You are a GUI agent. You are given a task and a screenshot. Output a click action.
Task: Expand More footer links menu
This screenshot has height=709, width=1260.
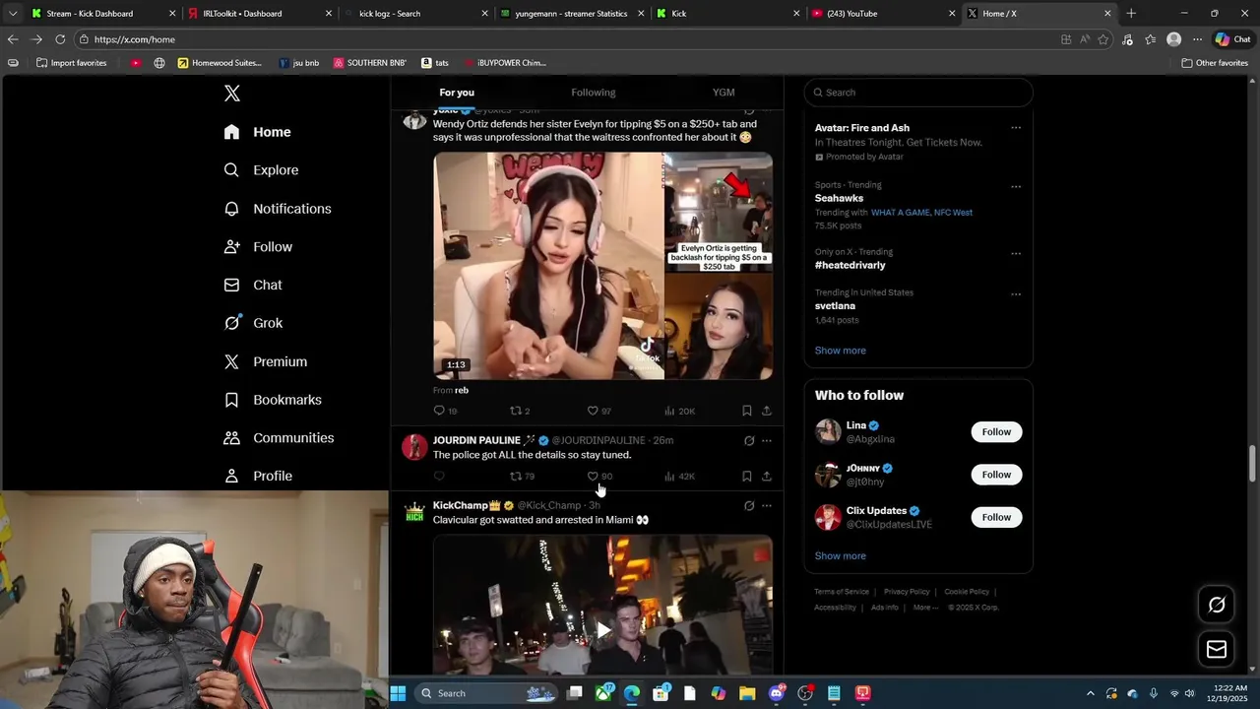click(x=924, y=608)
